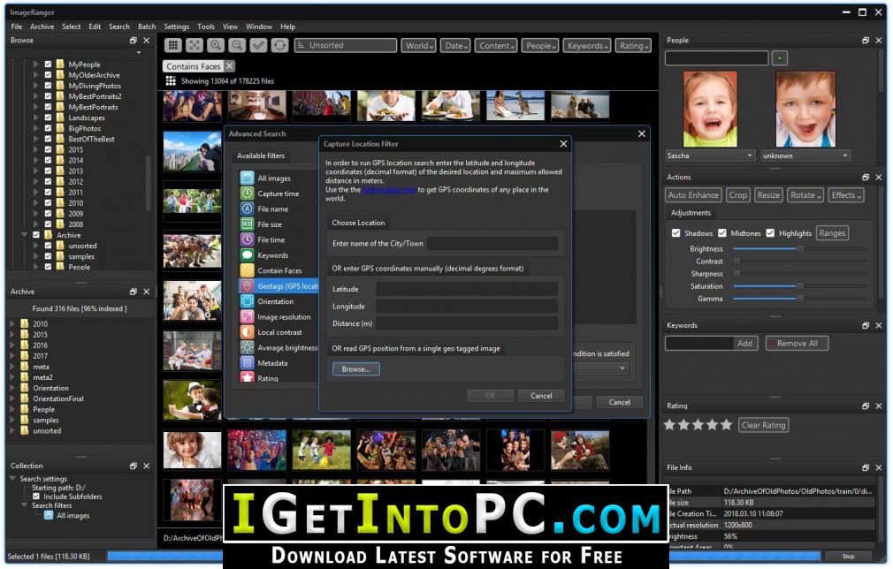The image size is (893, 569).
Task: Uncheck the Midtones adjustment checkbox
Action: pos(722,232)
